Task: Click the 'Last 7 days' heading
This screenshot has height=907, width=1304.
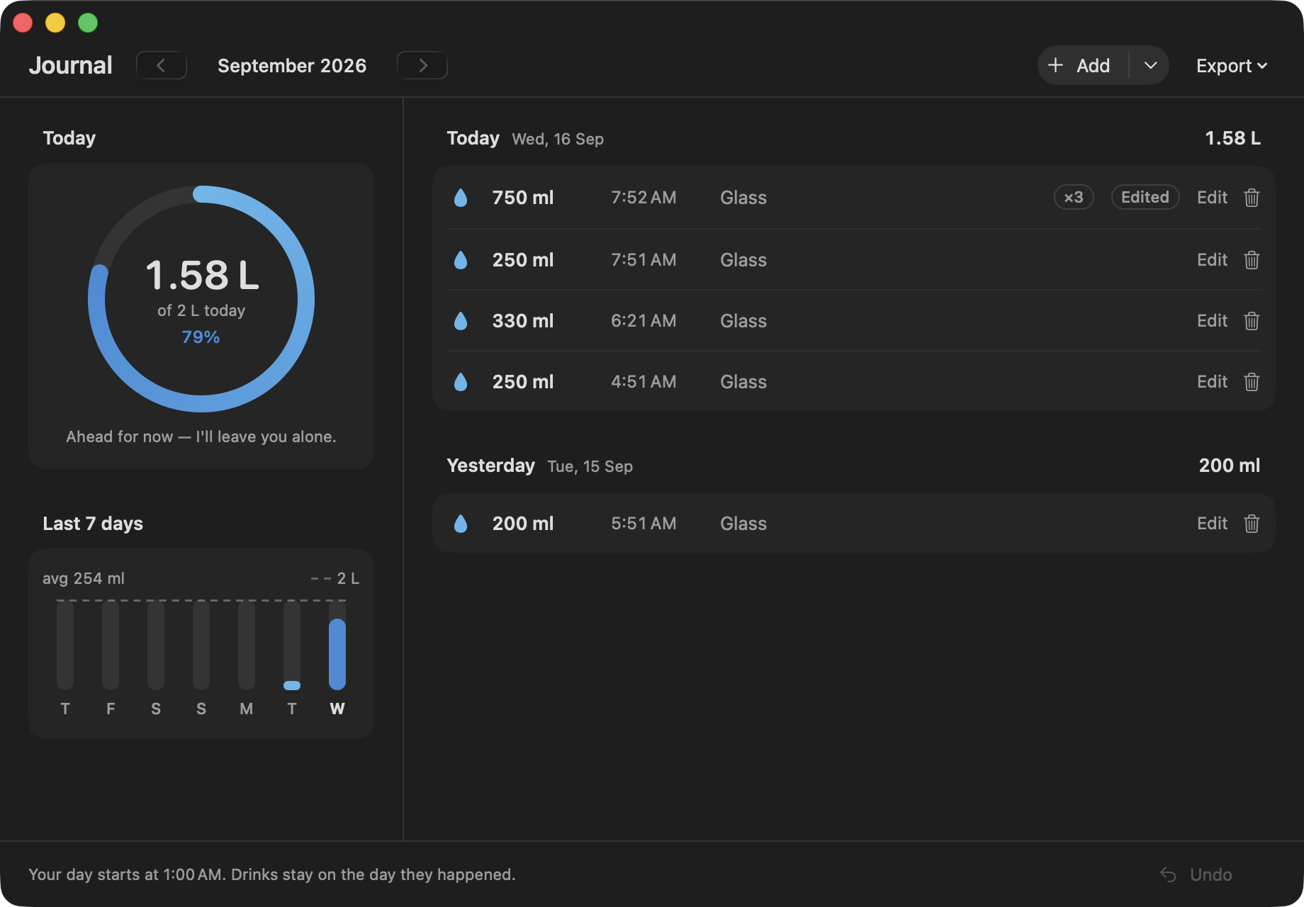Action: click(93, 524)
